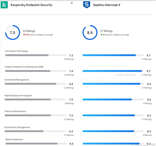Remove Kaspersky from comparison using X
Viewport: 156px width, 146px height.
pos(72,3)
